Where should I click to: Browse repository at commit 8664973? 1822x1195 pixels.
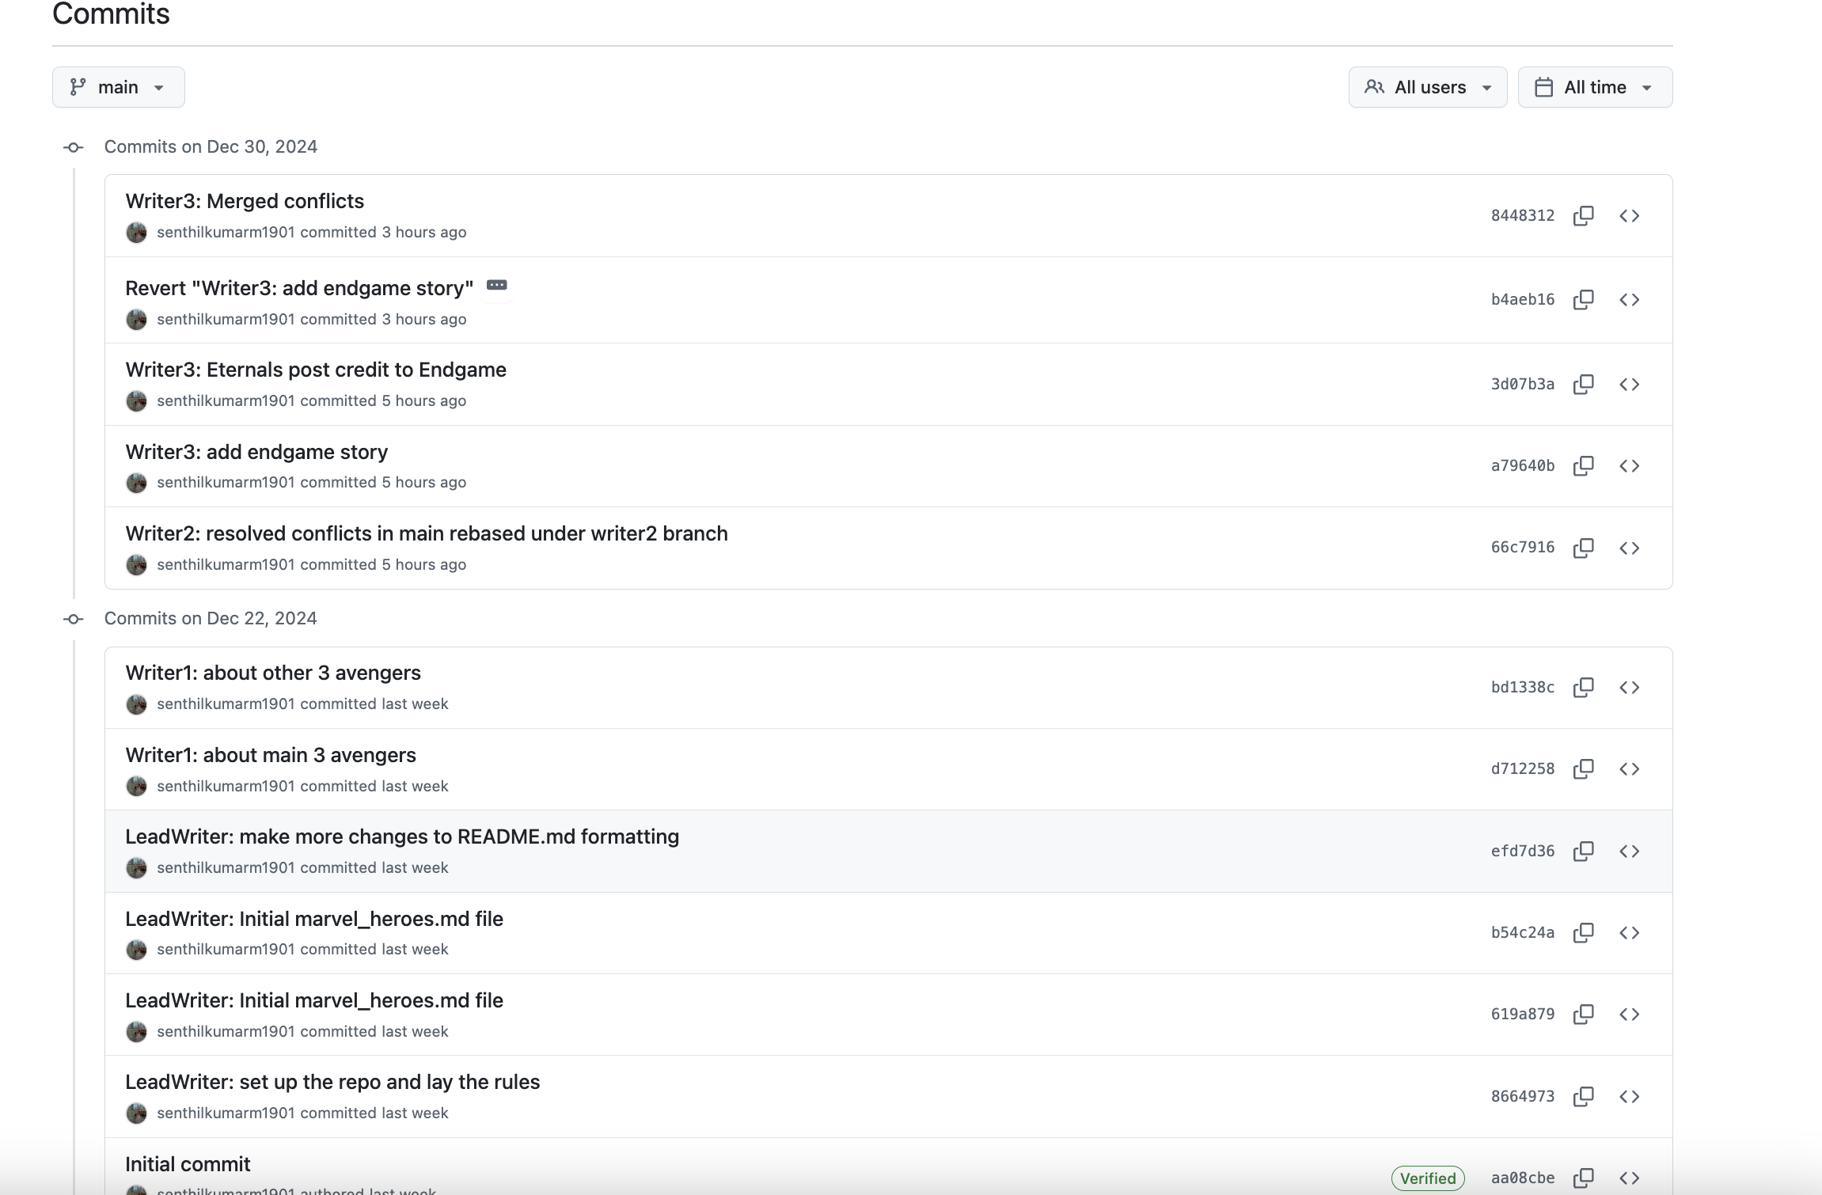(x=1629, y=1097)
